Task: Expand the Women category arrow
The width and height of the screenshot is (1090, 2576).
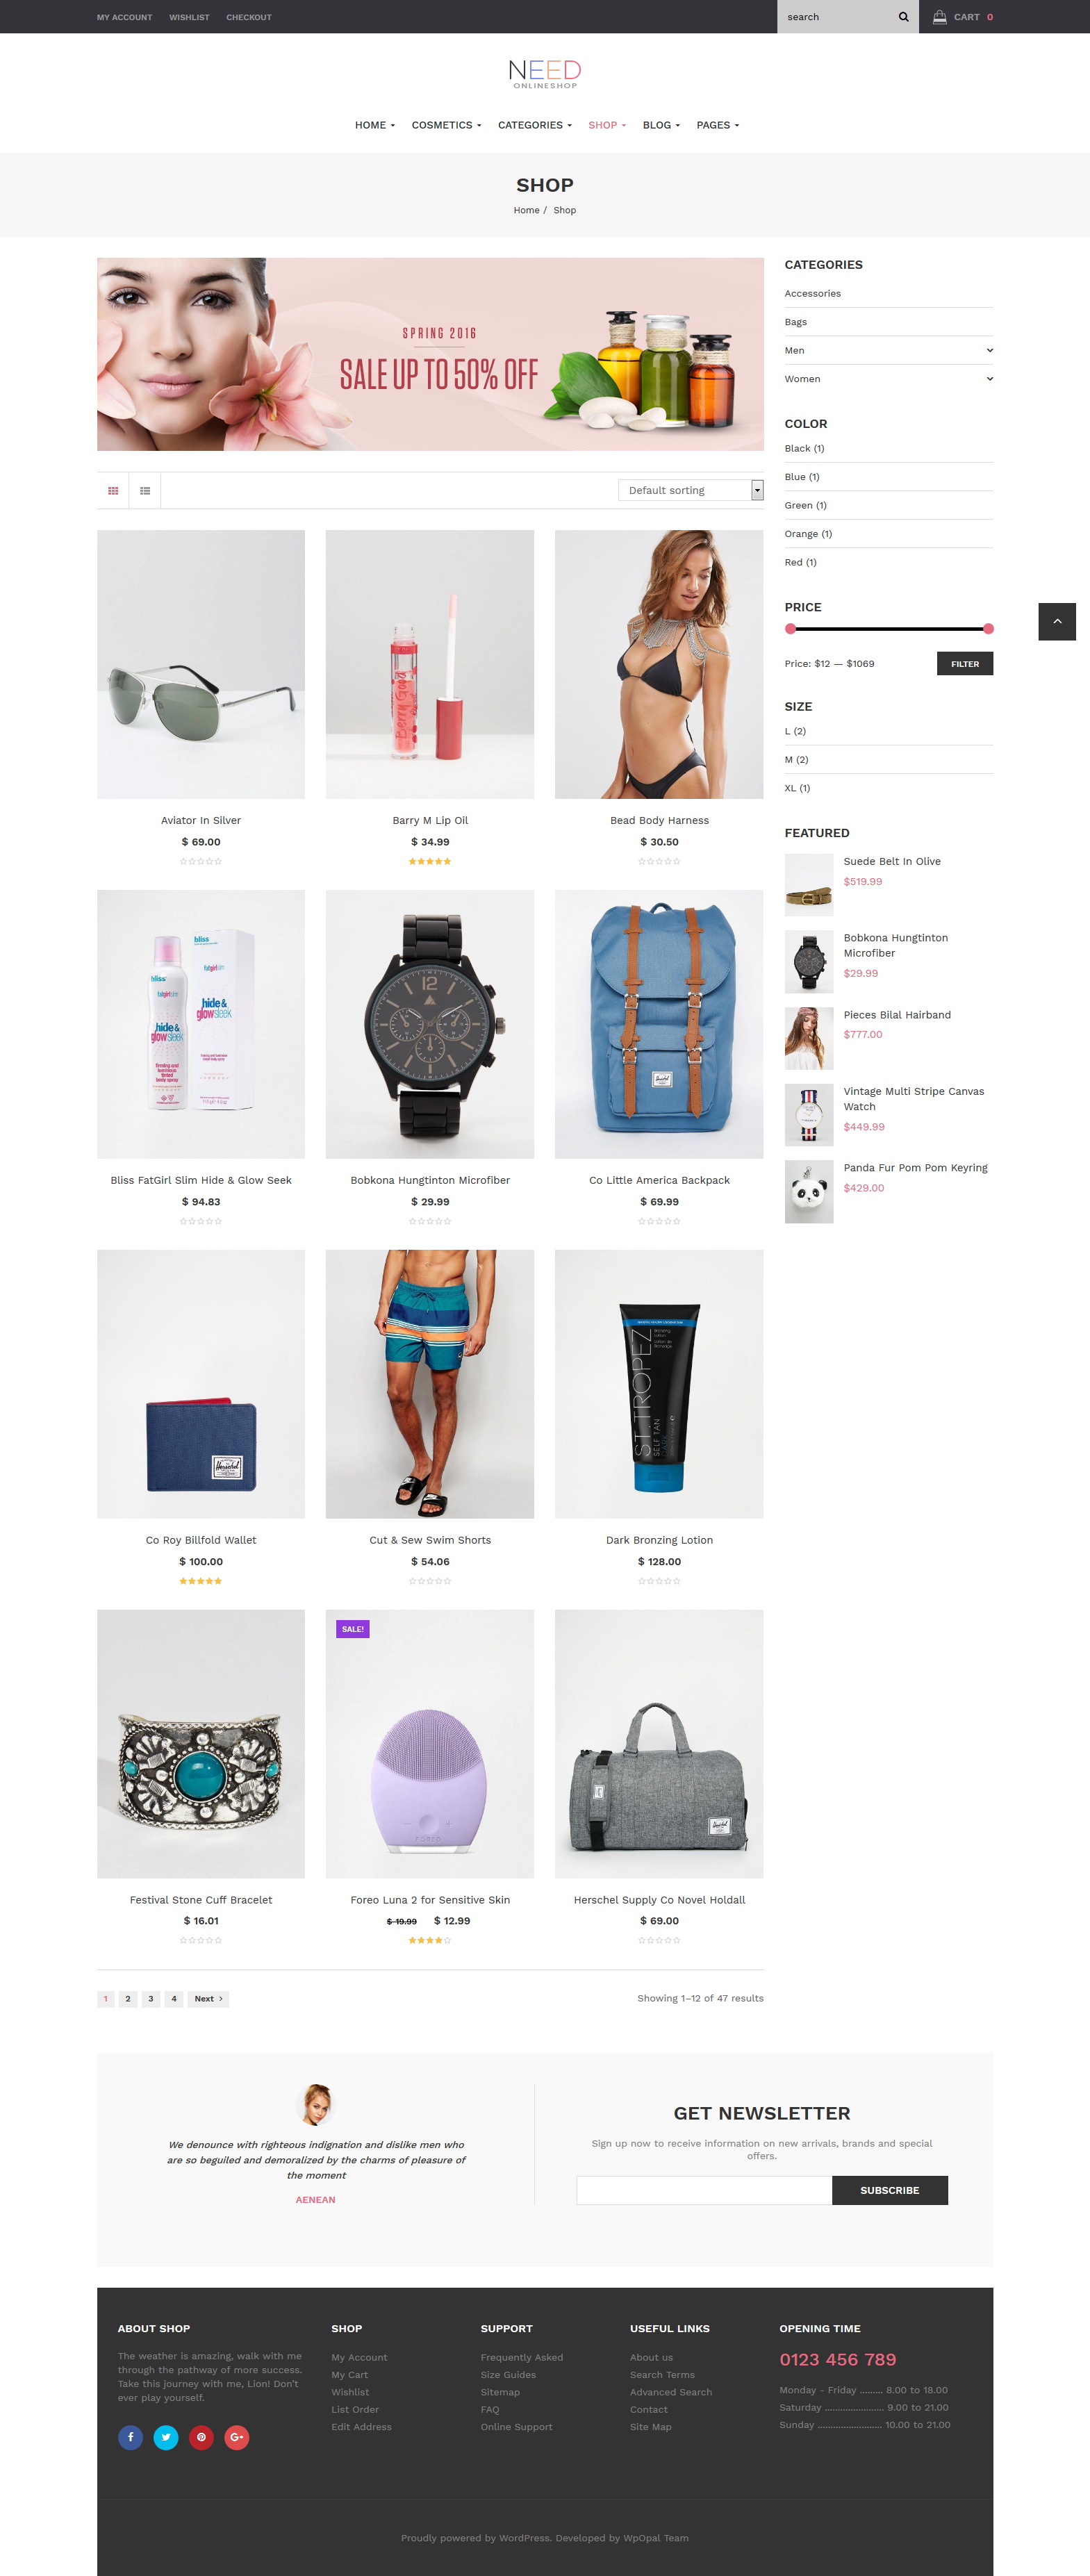Action: tap(989, 379)
